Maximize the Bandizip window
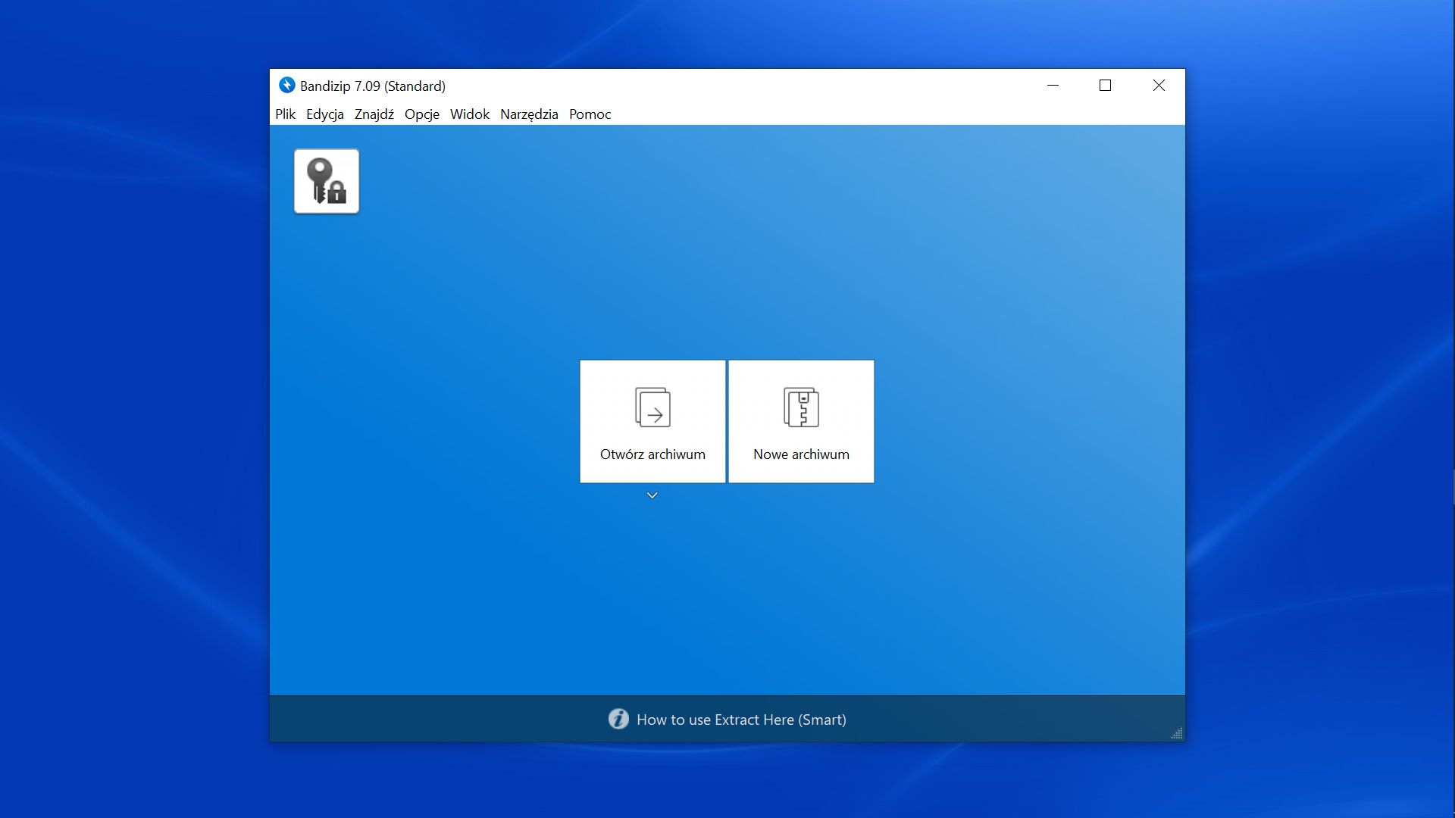The height and width of the screenshot is (818, 1455). point(1105,86)
